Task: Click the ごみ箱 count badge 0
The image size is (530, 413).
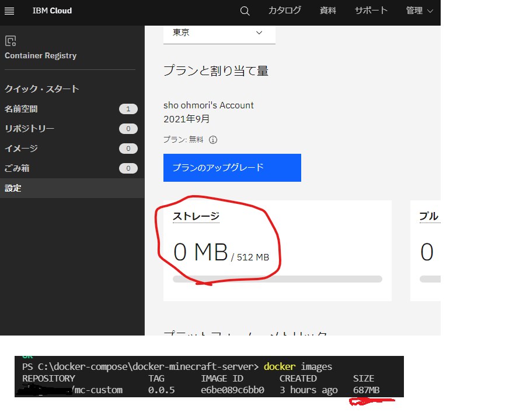Action: point(128,168)
